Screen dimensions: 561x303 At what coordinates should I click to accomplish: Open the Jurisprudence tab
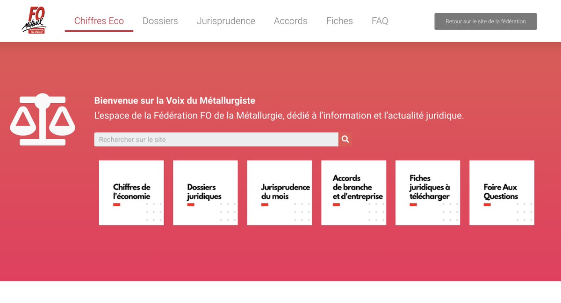pyautogui.click(x=226, y=21)
